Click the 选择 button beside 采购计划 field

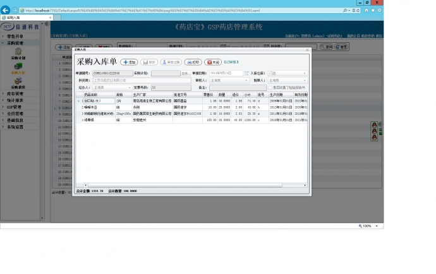(186, 73)
